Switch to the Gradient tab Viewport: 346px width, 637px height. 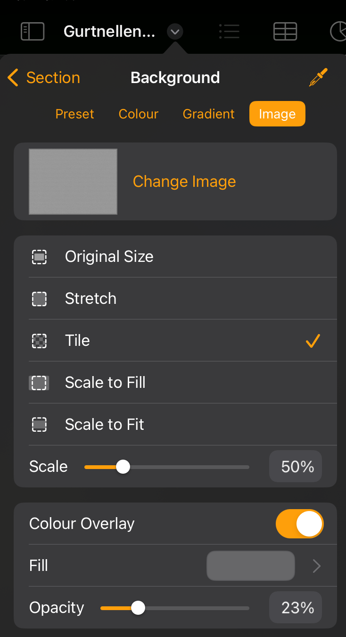click(209, 114)
